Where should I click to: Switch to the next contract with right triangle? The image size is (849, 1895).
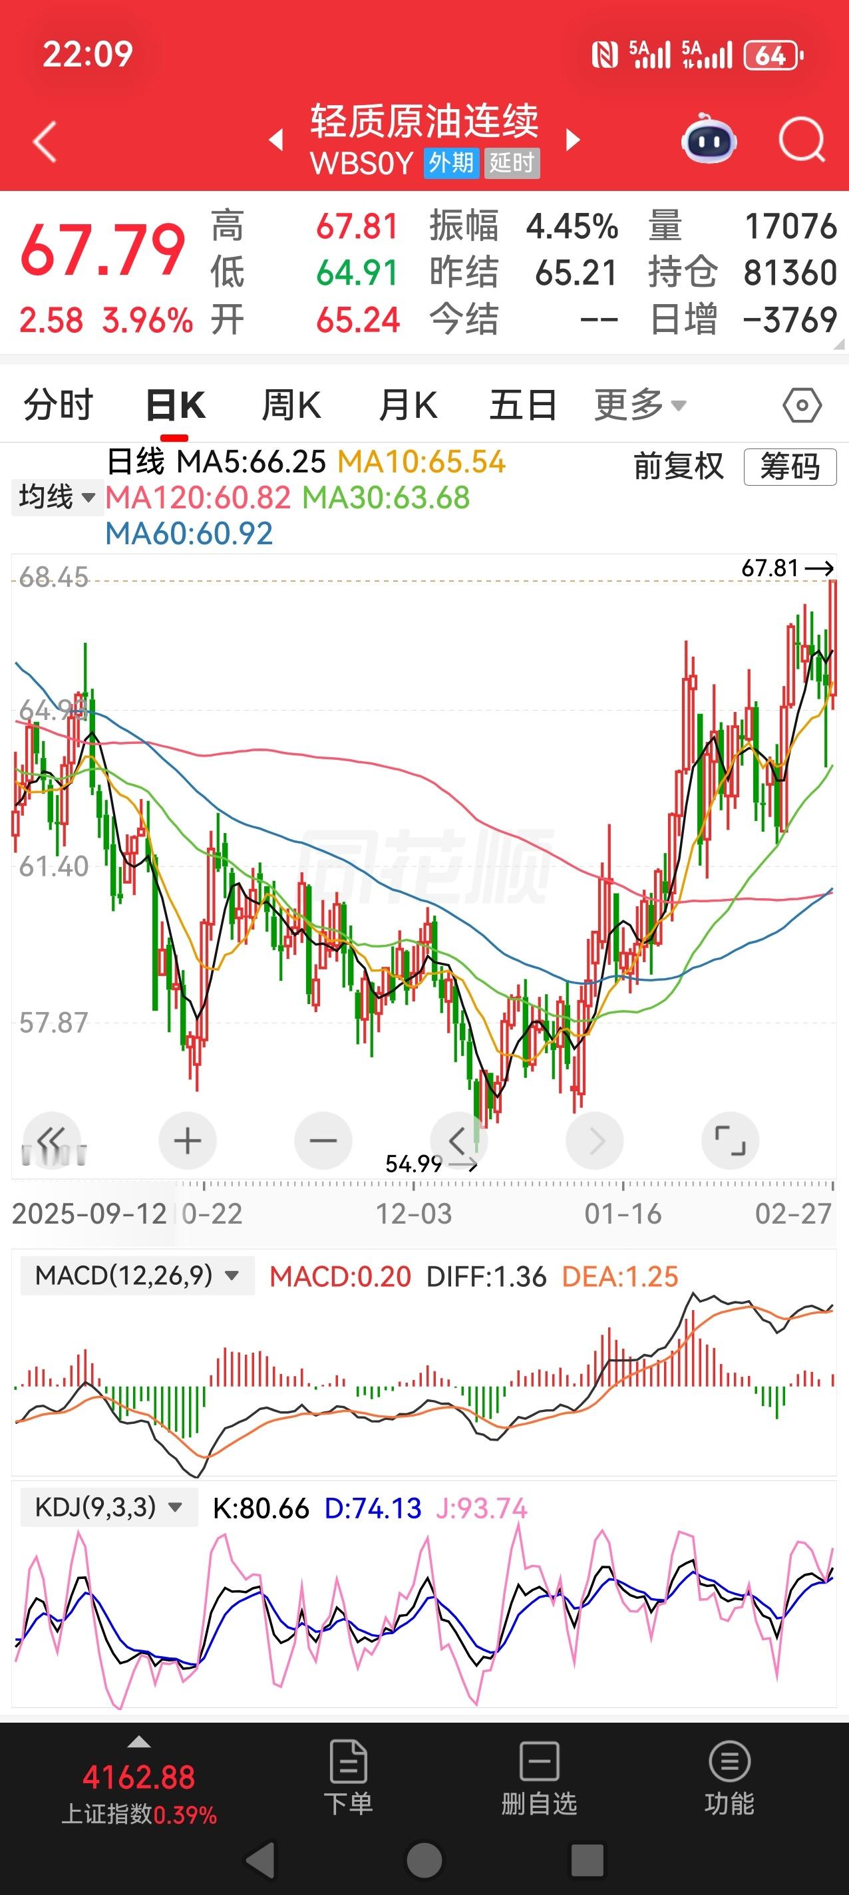[x=573, y=140]
